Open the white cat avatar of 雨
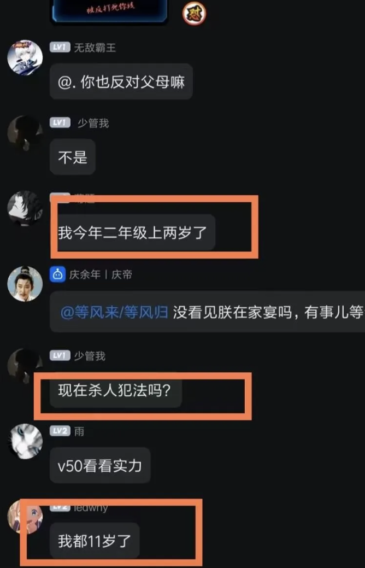365x568 pixels. coord(25,441)
